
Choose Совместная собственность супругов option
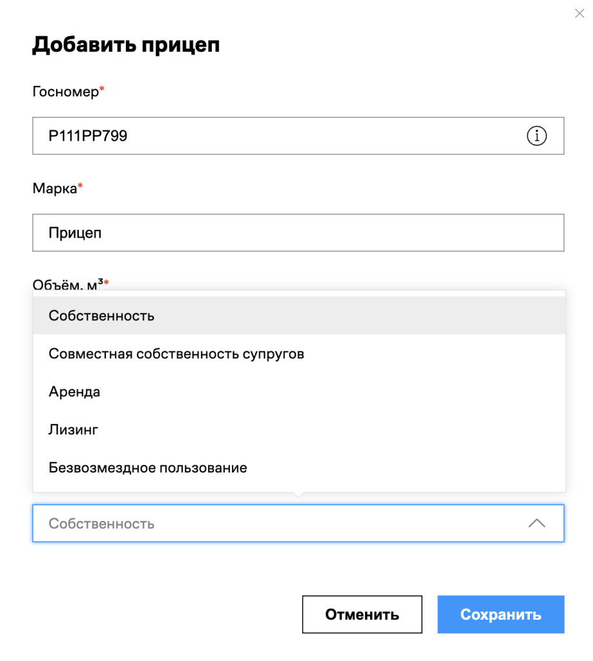pos(299,353)
